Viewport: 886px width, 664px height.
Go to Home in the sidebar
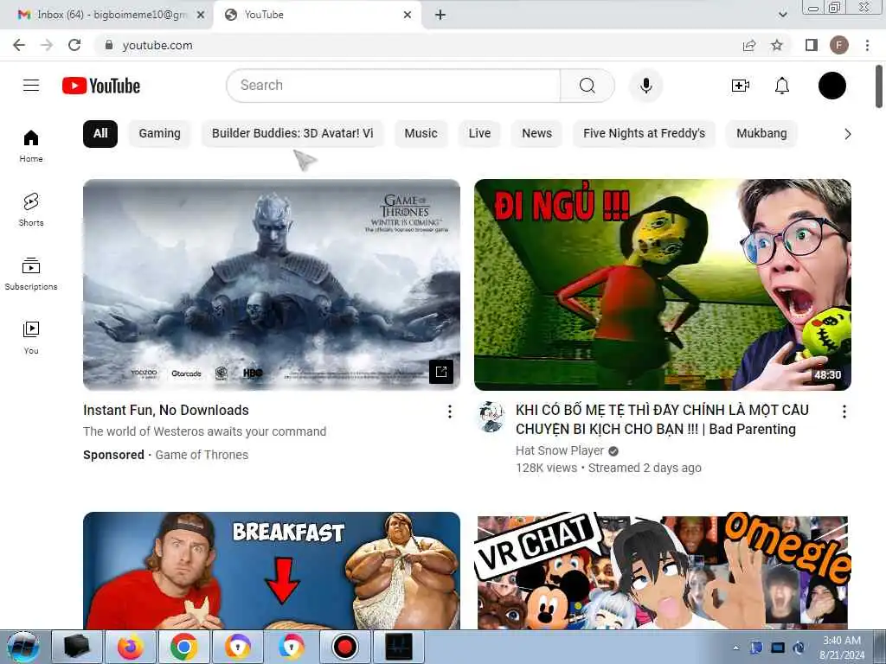(x=31, y=146)
